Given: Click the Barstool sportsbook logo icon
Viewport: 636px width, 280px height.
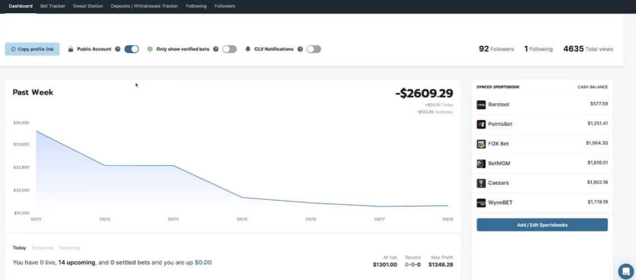Looking at the screenshot, I should [481, 105].
